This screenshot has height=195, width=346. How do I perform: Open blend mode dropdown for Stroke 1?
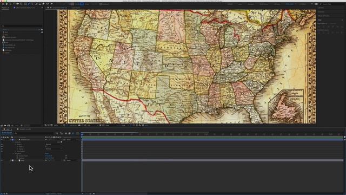pyautogui.click(x=54, y=149)
